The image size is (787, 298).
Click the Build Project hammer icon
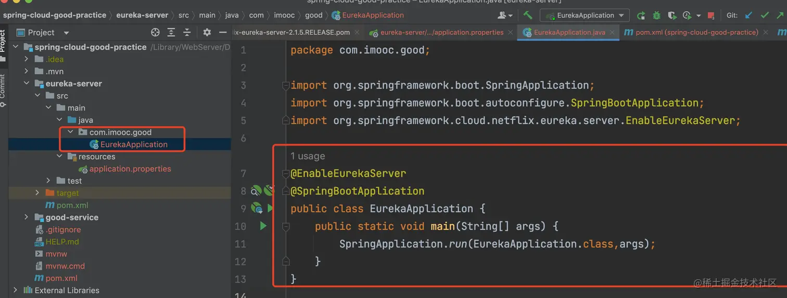[528, 15]
